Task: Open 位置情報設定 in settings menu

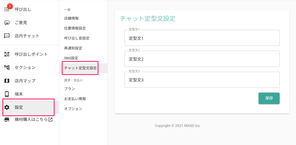Action: tap(75, 28)
